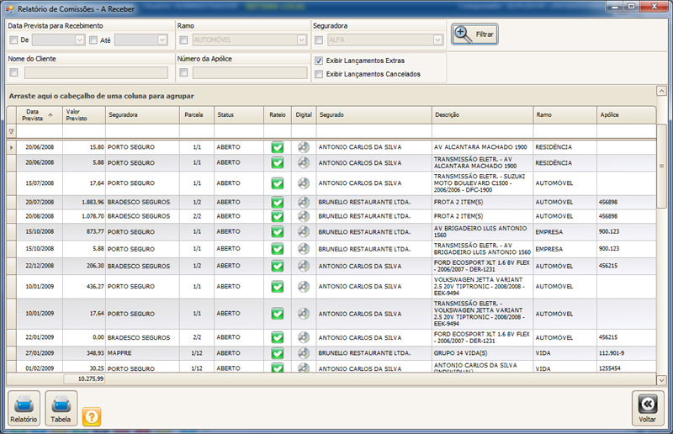Open the orange help question icon
The width and height of the screenshot is (673, 434).
pos(92,417)
